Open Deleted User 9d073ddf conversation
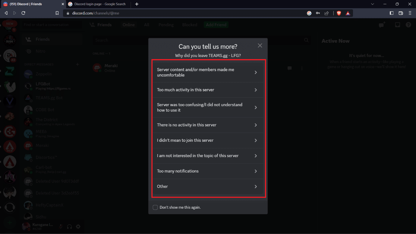Screen dimensions: 416x234 [52, 181]
